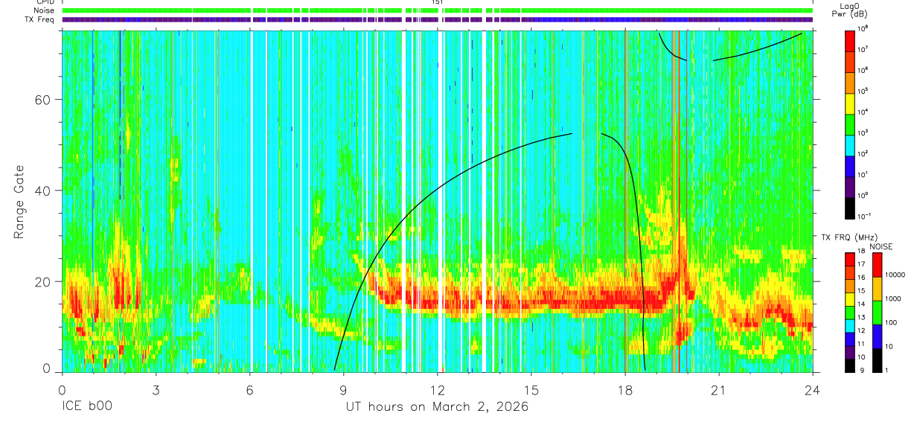Screen dimensions: 914x422
Task: Click the orange segment of NOISE colorbar
Action: [878, 288]
